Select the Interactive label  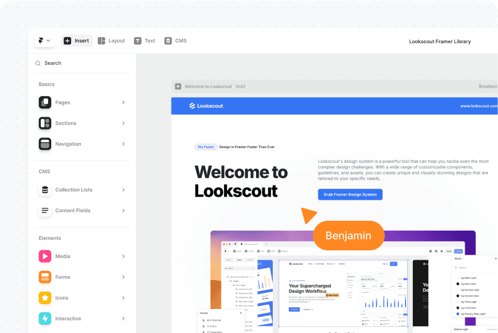[68, 318]
